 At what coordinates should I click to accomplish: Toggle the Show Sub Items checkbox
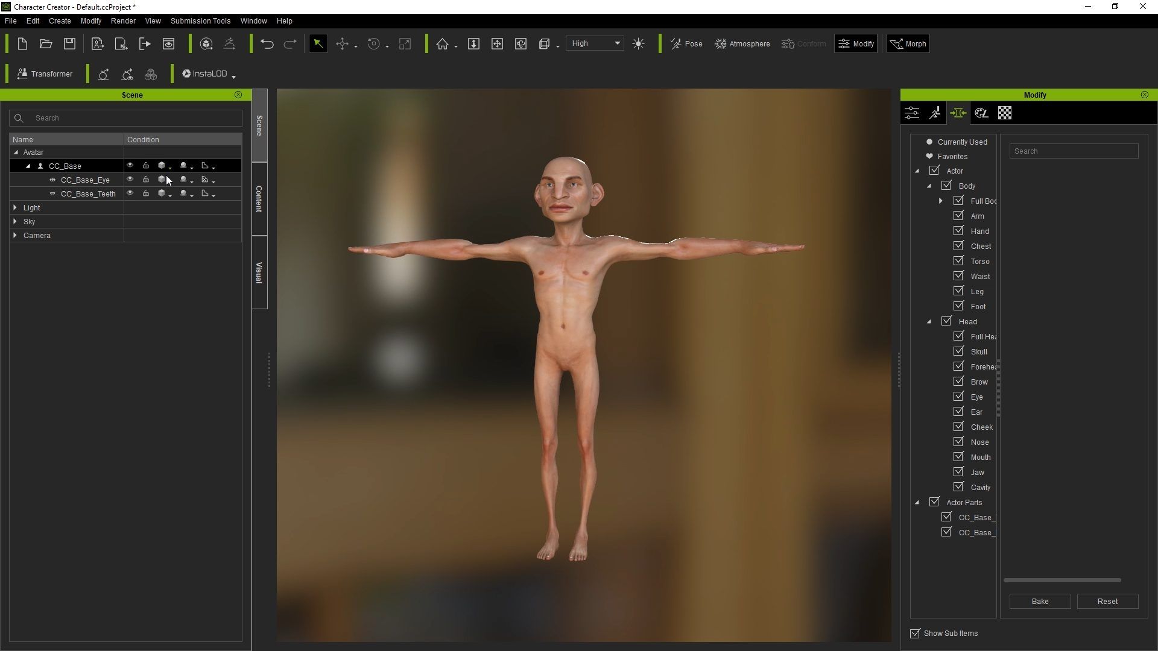915,634
